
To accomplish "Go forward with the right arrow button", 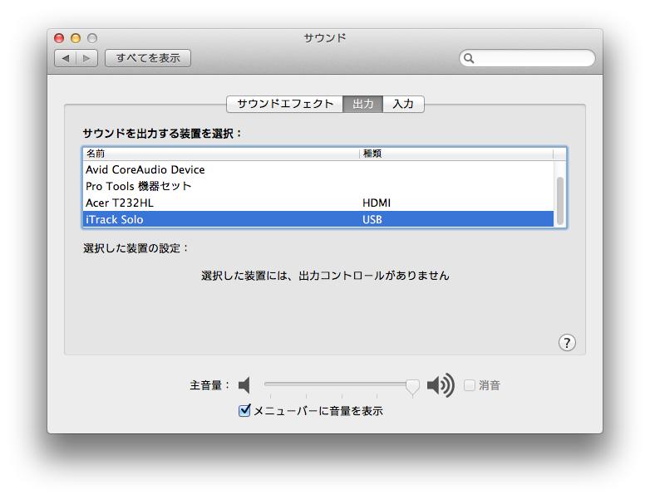I will tap(86, 58).
